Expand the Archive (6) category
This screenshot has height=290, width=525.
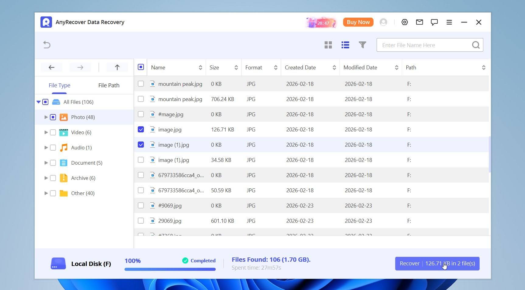(x=46, y=178)
